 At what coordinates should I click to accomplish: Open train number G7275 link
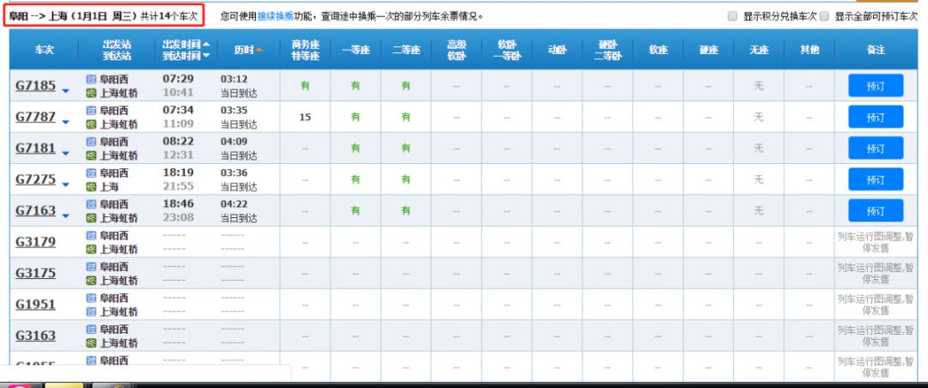tap(35, 179)
